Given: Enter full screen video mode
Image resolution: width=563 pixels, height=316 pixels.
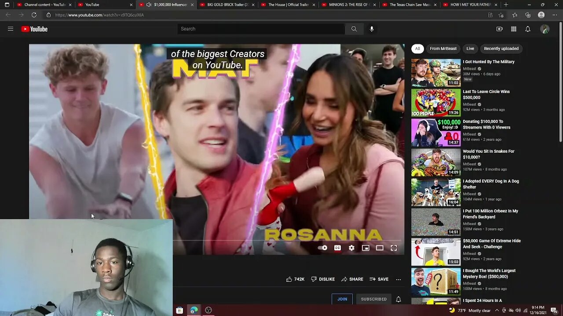Looking at the screenshot, I should pyautogui.click(x=394, y=248).
